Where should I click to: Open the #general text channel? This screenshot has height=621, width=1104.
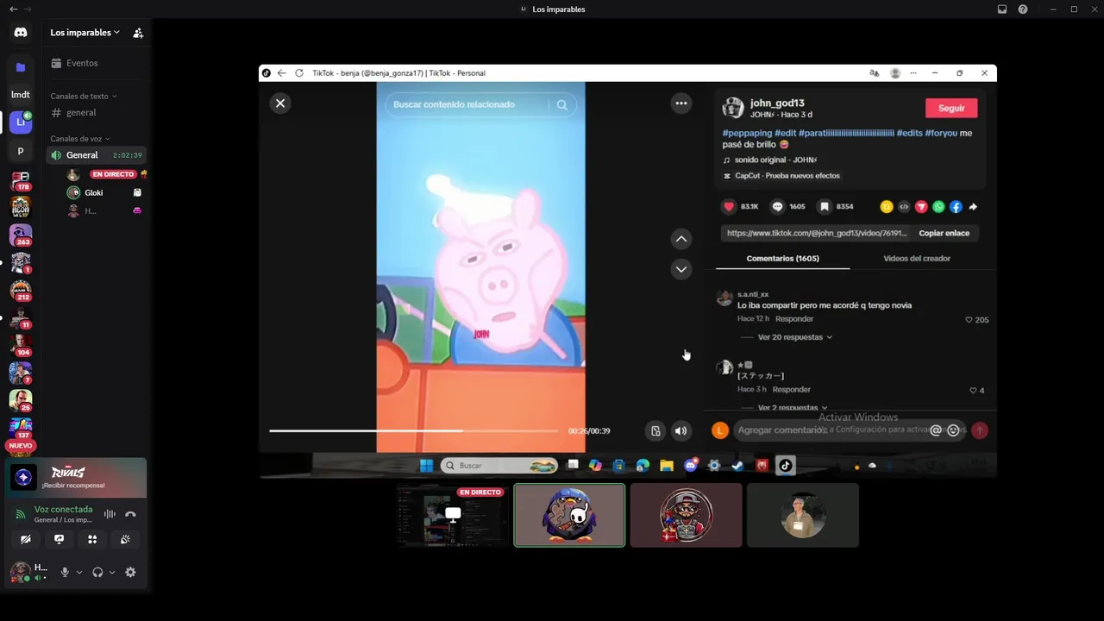coord(81,112)
